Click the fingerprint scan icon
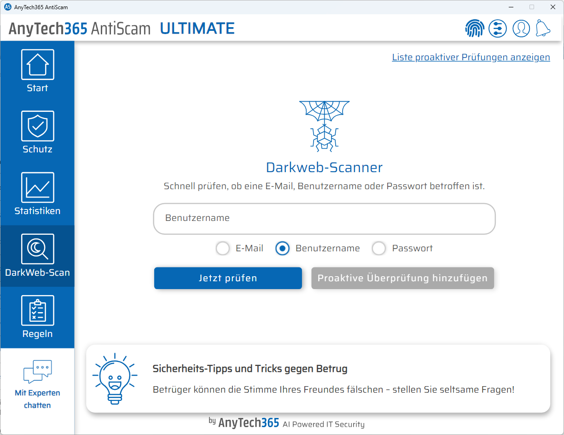The image size is (564, 435). [475, 28]
